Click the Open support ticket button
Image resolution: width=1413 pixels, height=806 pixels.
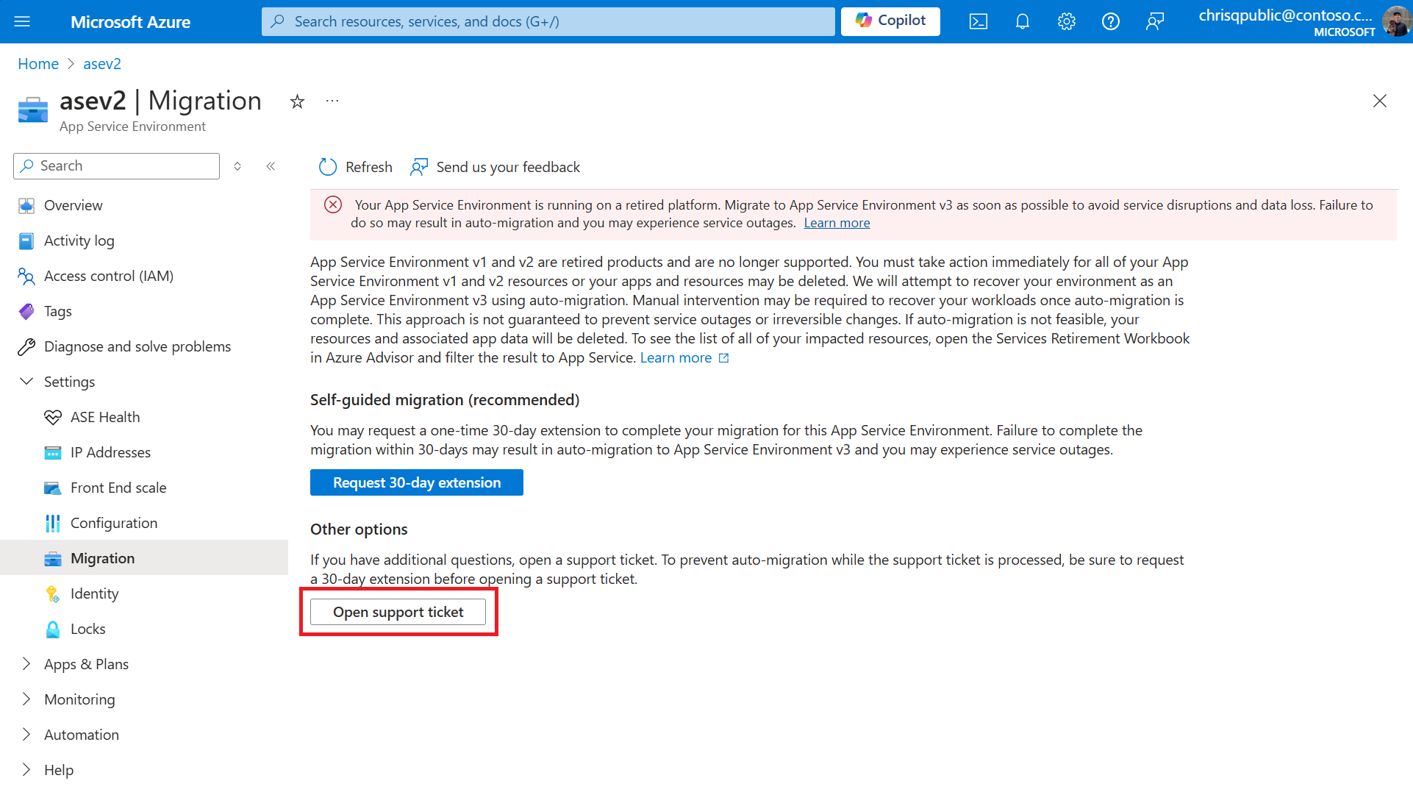click(398, 612)
